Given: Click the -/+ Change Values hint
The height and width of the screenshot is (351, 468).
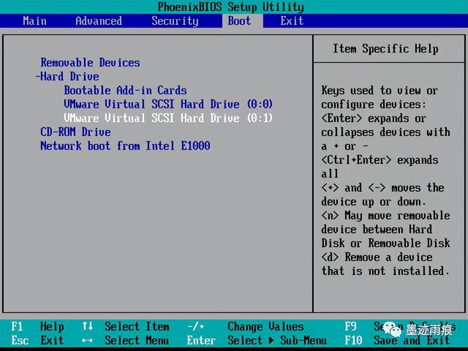Looking at the screenshot, I should (x=246, y=327).
